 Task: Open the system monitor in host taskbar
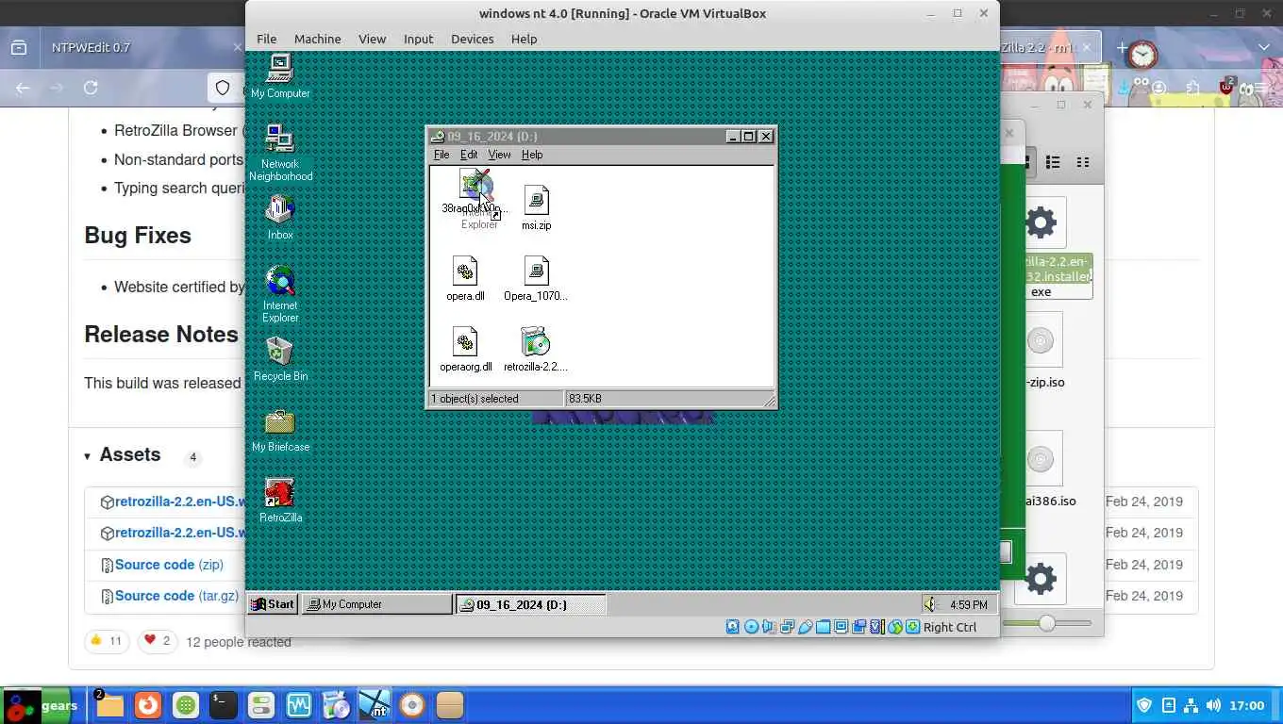(x=298, y=705)
